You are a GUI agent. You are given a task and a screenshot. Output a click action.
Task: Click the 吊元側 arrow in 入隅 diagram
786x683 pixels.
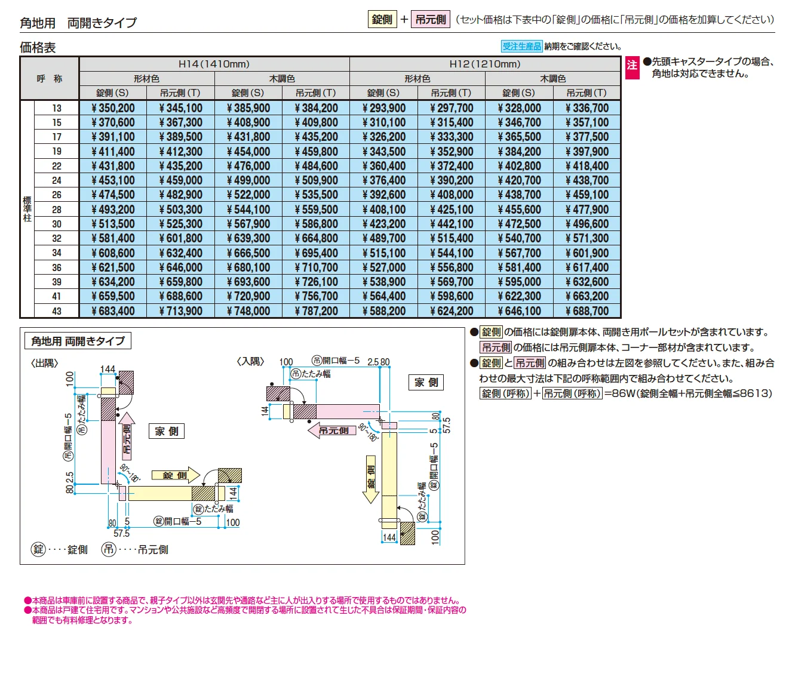332,430
